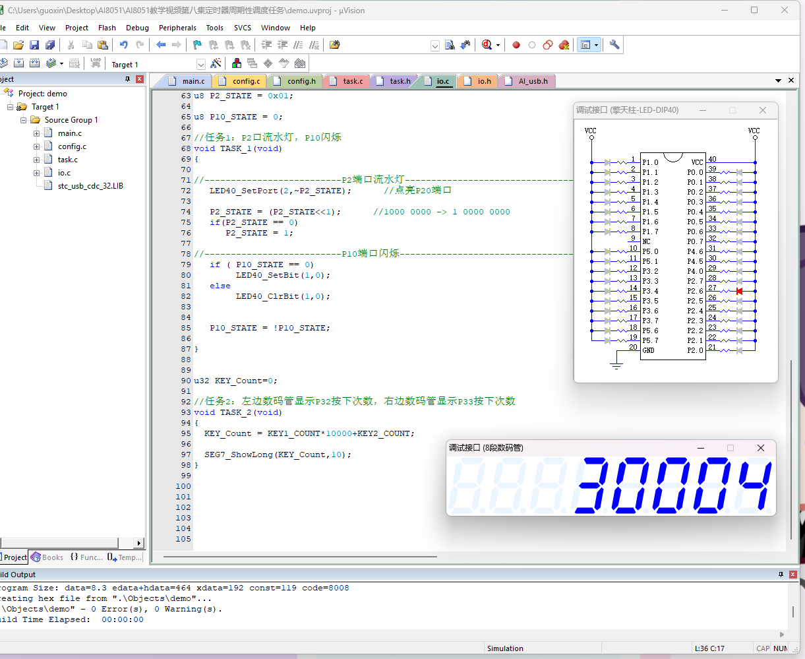Save all open files
This screenshot has width=805, height=659.
tap(50, 45)
